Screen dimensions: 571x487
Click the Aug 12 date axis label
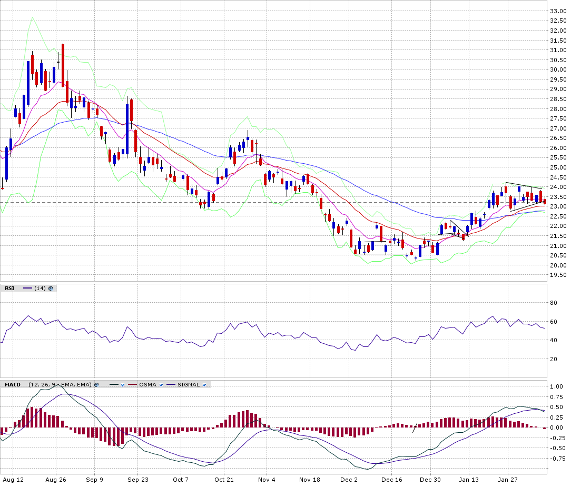[x=13, y=480]
